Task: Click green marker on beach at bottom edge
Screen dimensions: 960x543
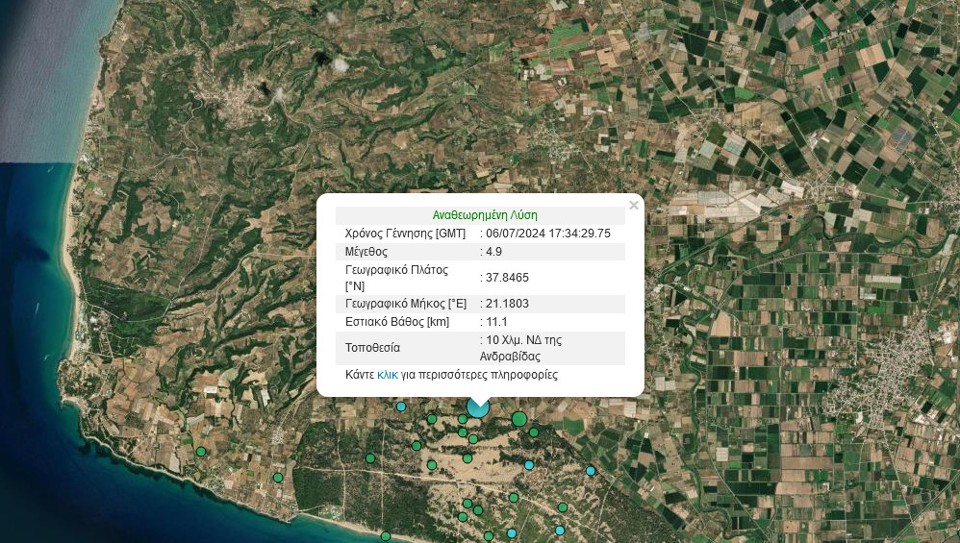Action: coord(386,536)
